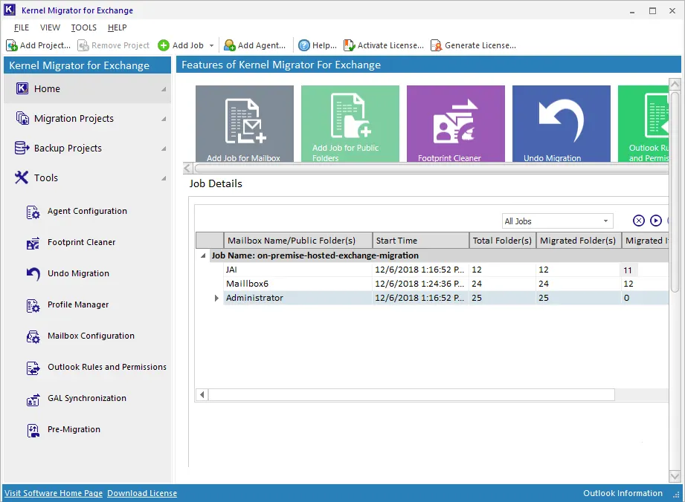Sort by Start Time column header
Viewport: 685px width, 502px height.
point(421,241)
